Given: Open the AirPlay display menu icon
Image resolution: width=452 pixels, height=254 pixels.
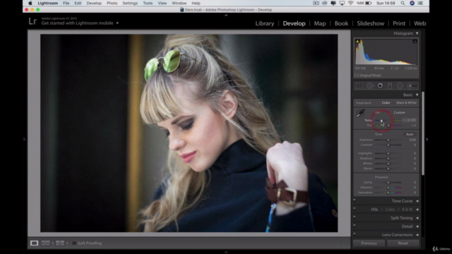Looking at the screenshot, I should [342, 3].
